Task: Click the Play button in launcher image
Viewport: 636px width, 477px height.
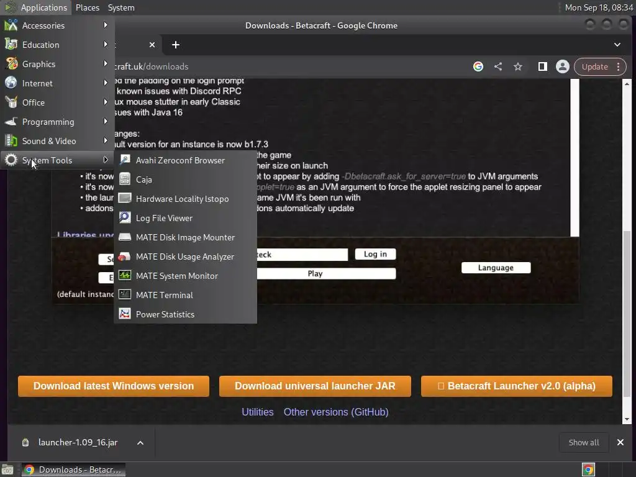Action: coord(326,273)
